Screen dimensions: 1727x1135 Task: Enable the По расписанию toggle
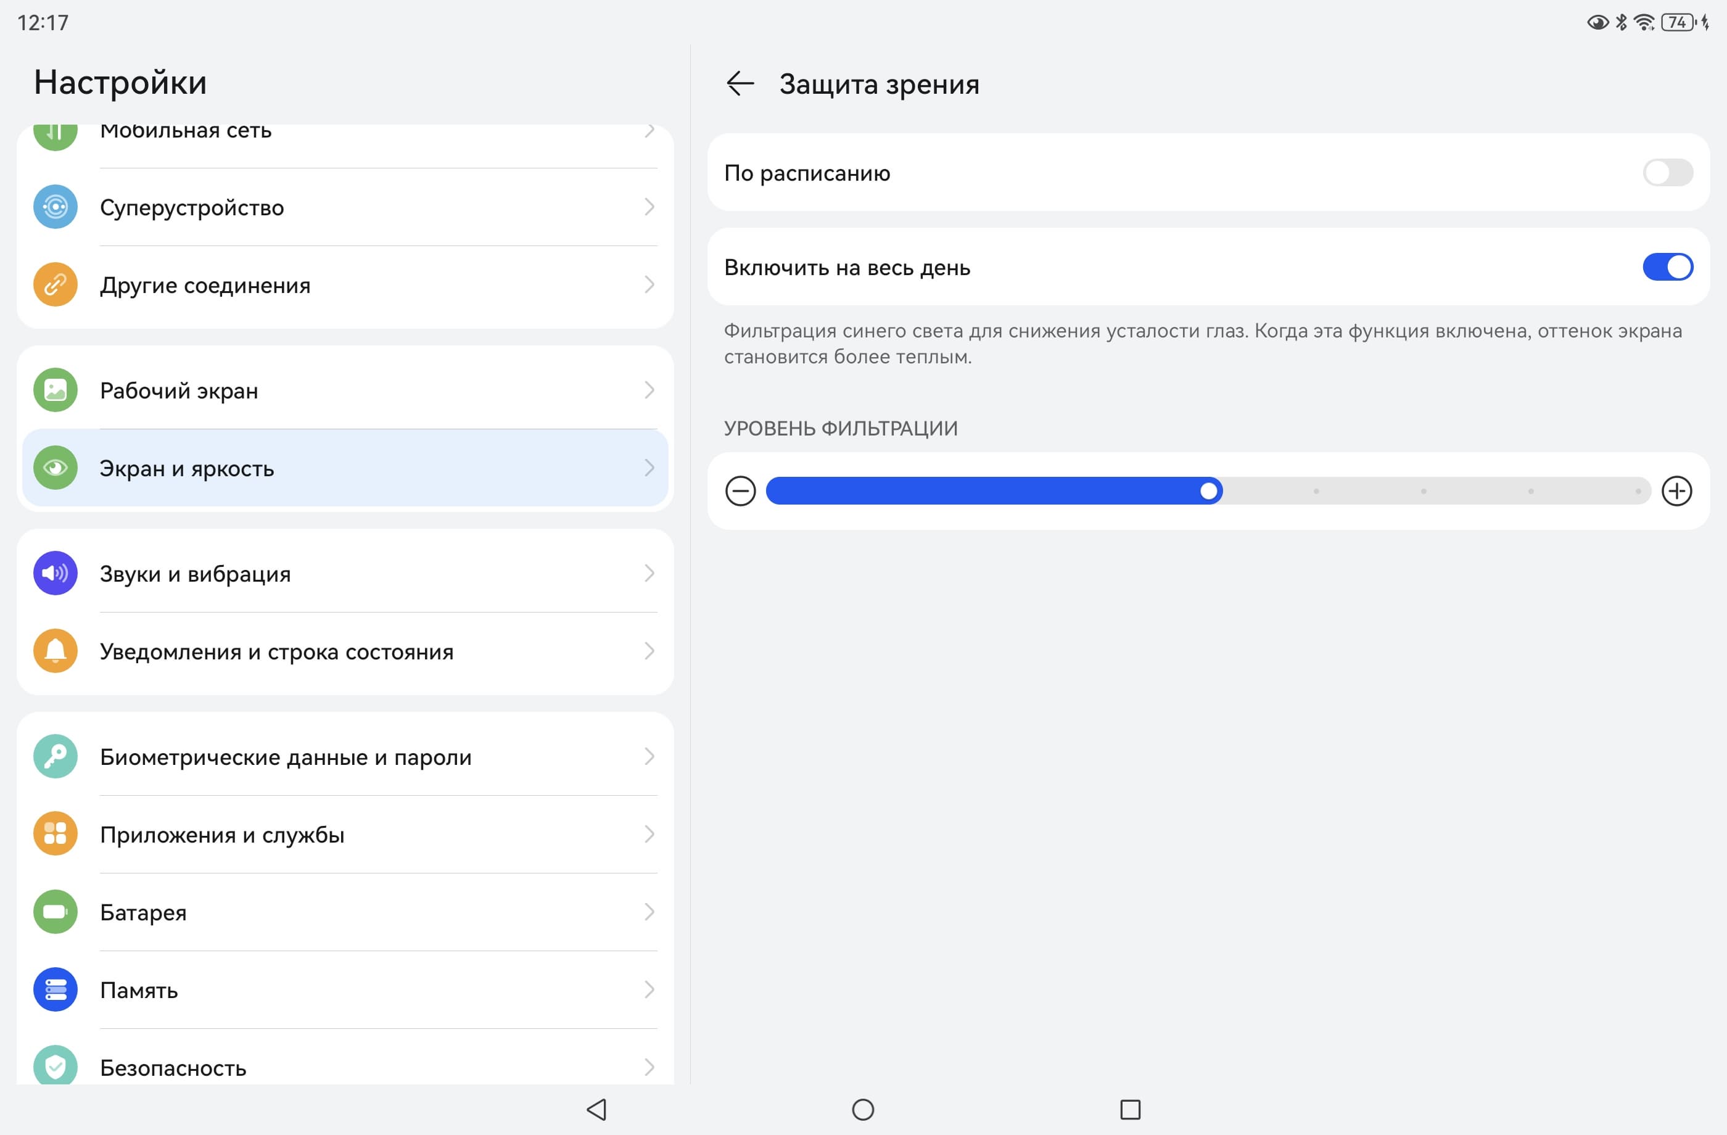[x=1668, y=173]
